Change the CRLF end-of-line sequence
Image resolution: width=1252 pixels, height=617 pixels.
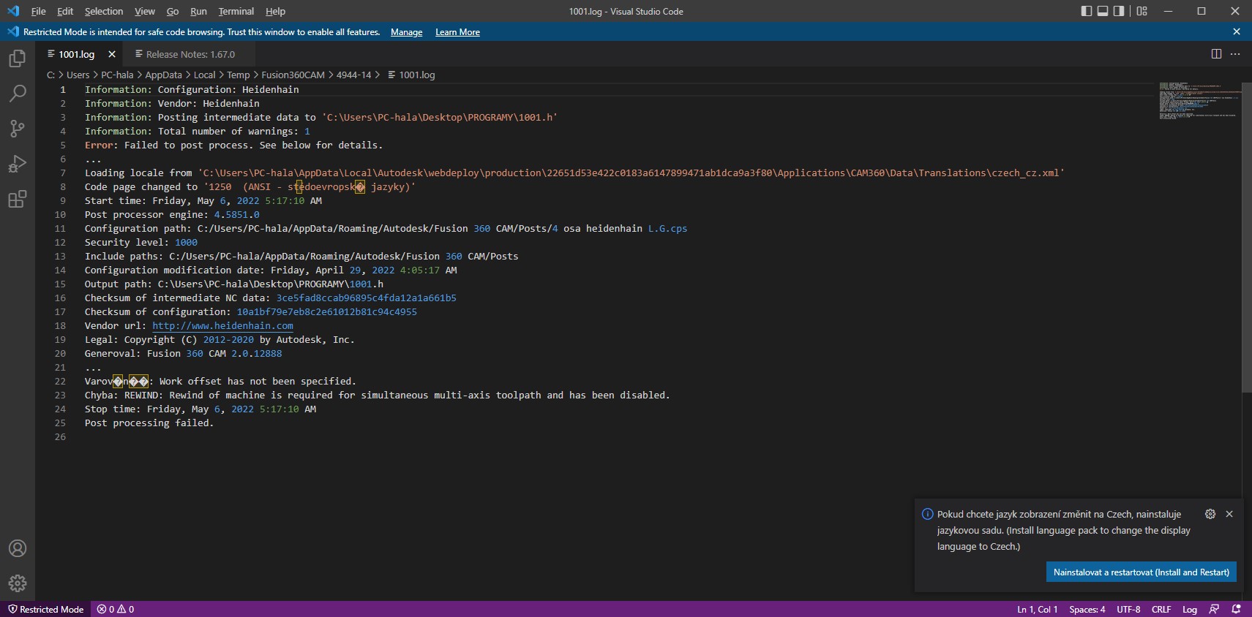[1161, 609]
